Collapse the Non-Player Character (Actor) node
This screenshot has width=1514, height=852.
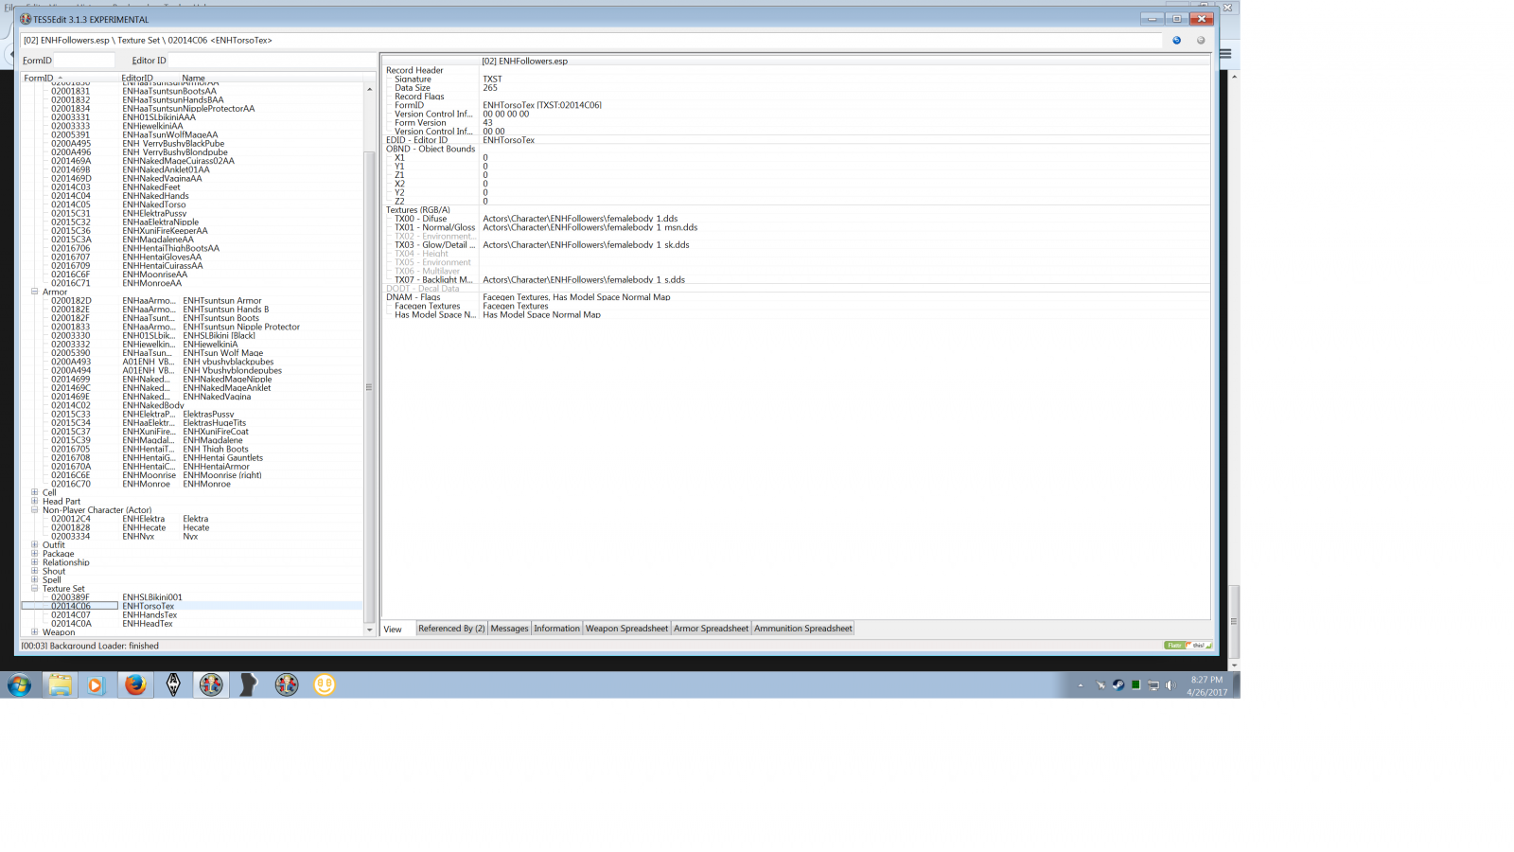tap(35, 509)
